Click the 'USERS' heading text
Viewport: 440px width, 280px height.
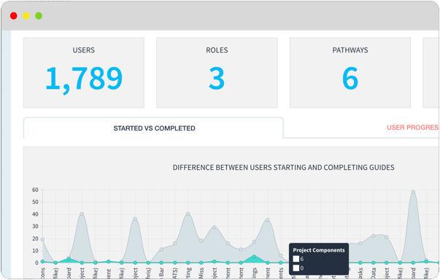[84, 50]
